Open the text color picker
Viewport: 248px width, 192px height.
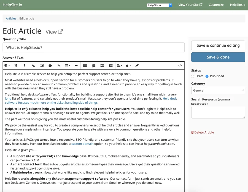(x=128, y=66)
